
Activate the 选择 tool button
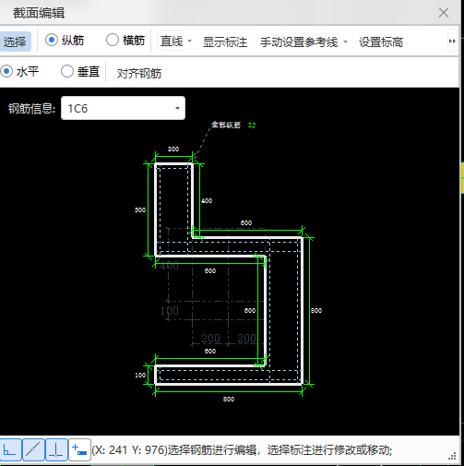tap(15, 42)
